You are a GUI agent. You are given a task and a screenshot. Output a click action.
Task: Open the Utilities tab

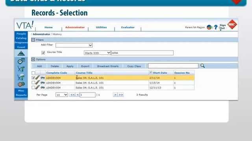pyautogui.click(x=101, y=27)
